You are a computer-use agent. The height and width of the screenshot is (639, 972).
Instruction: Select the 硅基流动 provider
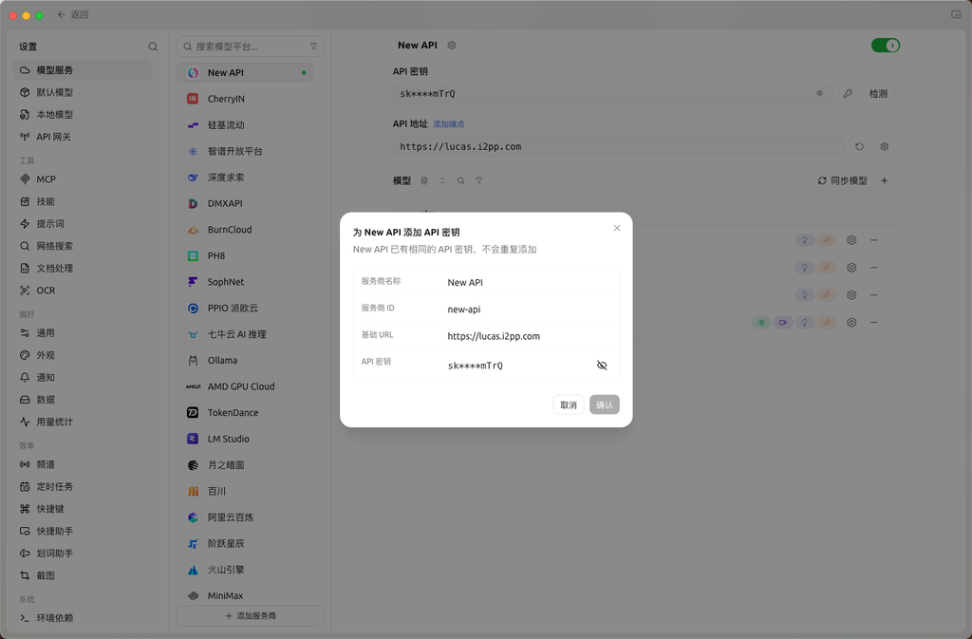245,124
